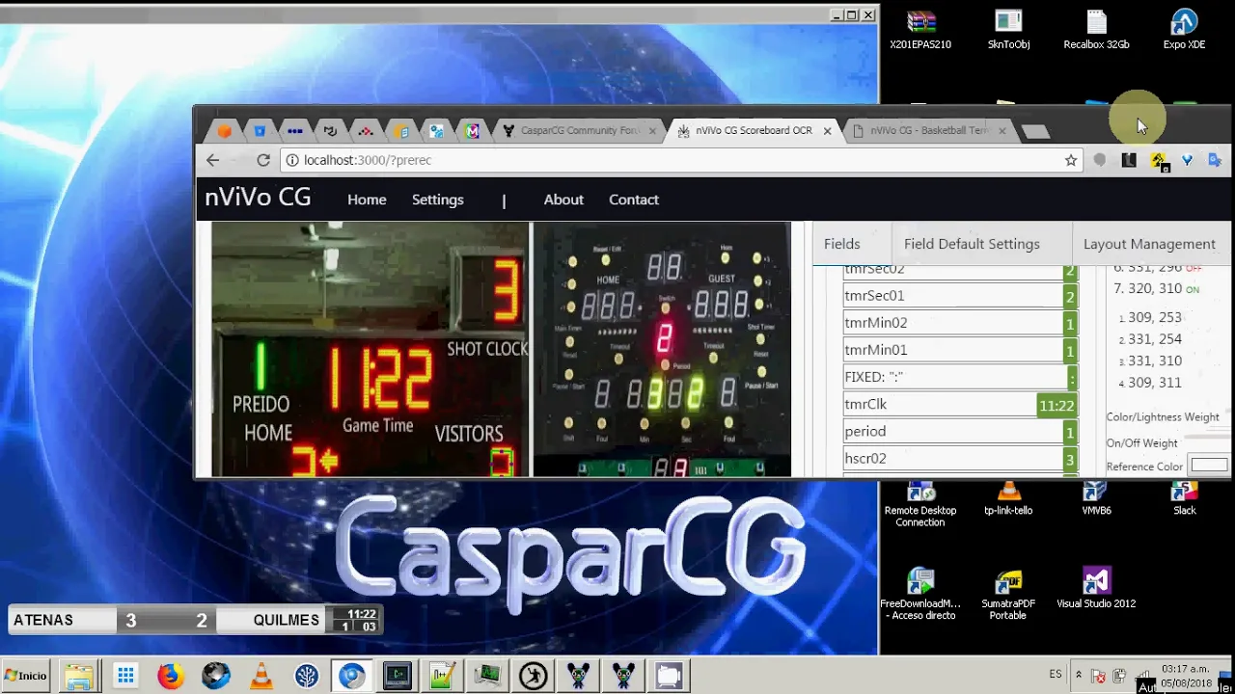Select corner point 1. 309, 253
The height and width of the screenshot is (694, 1235).
point(1150,317)
